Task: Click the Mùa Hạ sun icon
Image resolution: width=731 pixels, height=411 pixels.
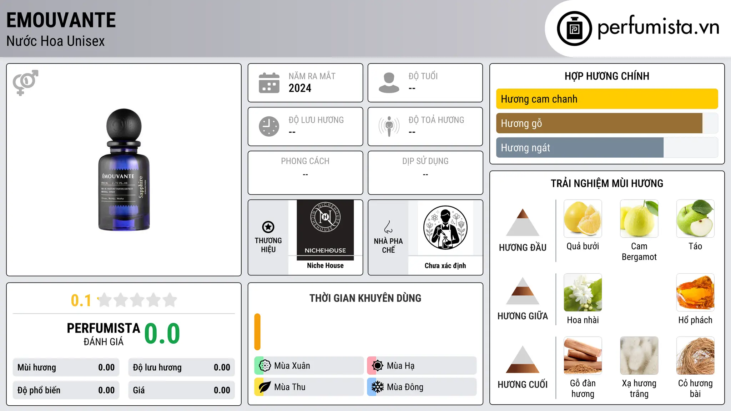Action: coord(378,366)
